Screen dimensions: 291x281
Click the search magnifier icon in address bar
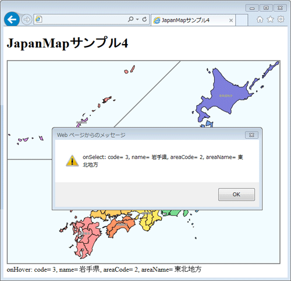[x=131, y=19]
